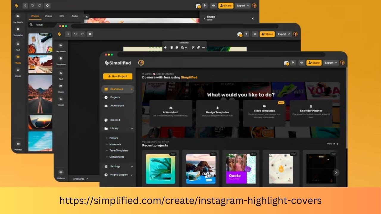Image resolution: width=381 pixels, height=214 pixels.
Task: Open Team Templates under Library
Action: coord(118,150)
